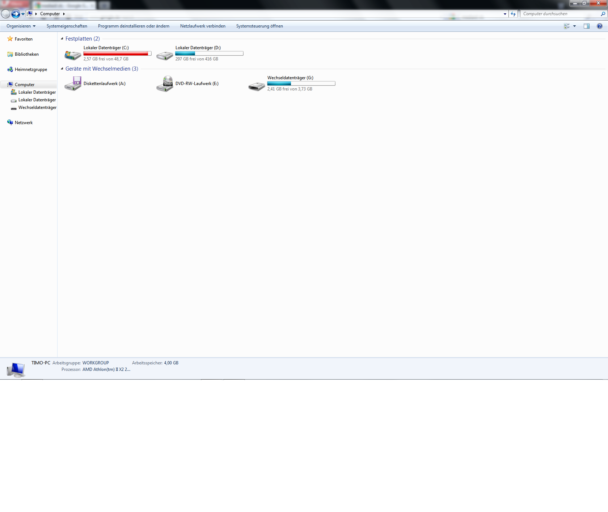Click the Computer icon in navigation pane

pos(10,85)
